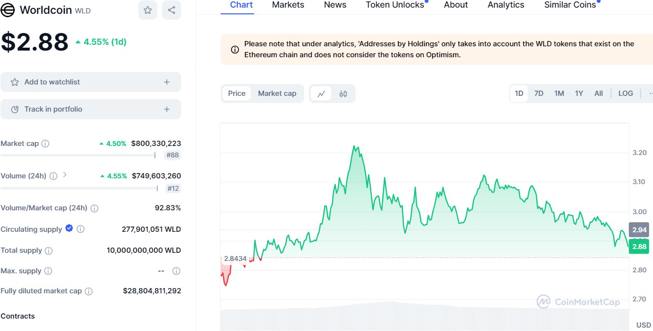Switch to candlestick chart icon
Screen dimensions: 653x331
click(343, 93)
